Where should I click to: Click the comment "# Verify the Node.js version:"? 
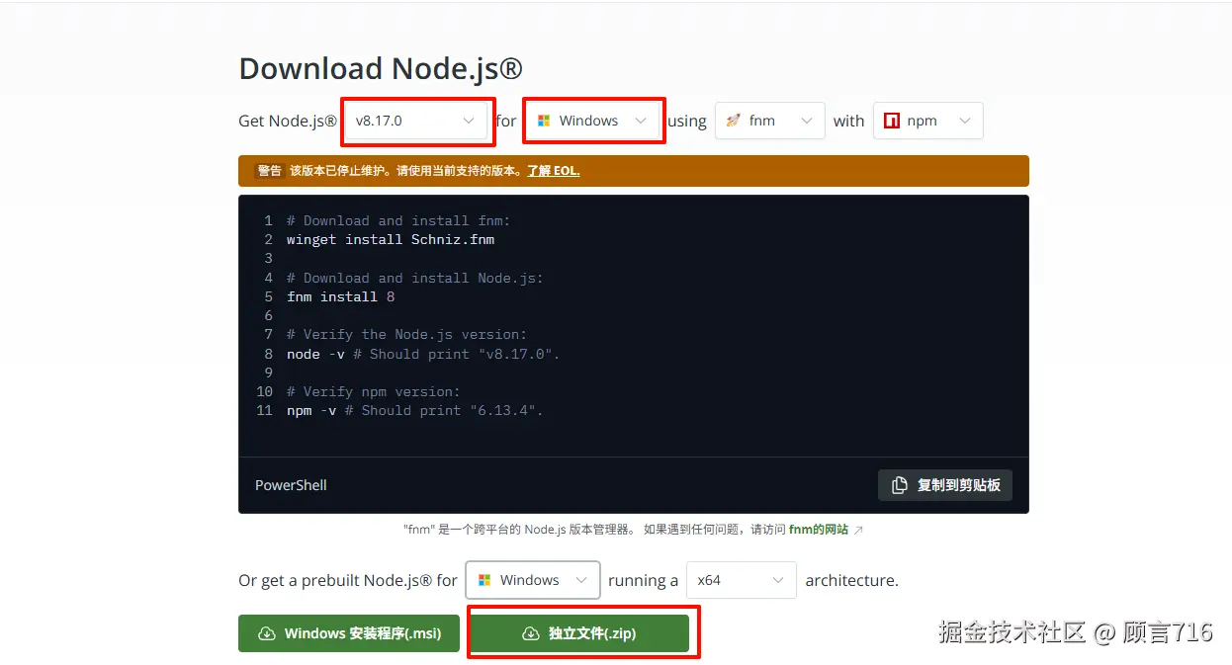[x=407, y=334]
